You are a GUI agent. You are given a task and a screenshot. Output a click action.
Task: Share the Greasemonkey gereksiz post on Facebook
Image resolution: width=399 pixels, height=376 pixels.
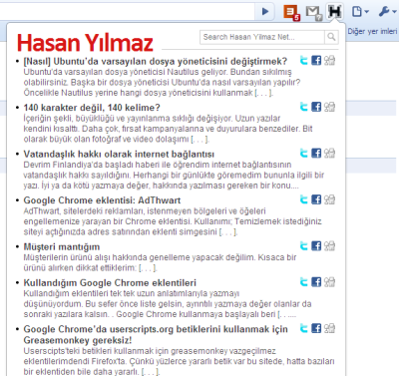(316, 328)
